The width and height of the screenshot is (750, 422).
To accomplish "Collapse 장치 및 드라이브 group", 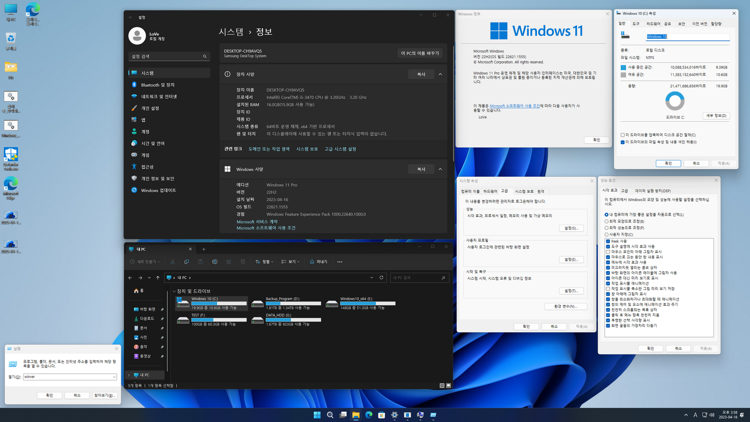I will tap(174, 291).
